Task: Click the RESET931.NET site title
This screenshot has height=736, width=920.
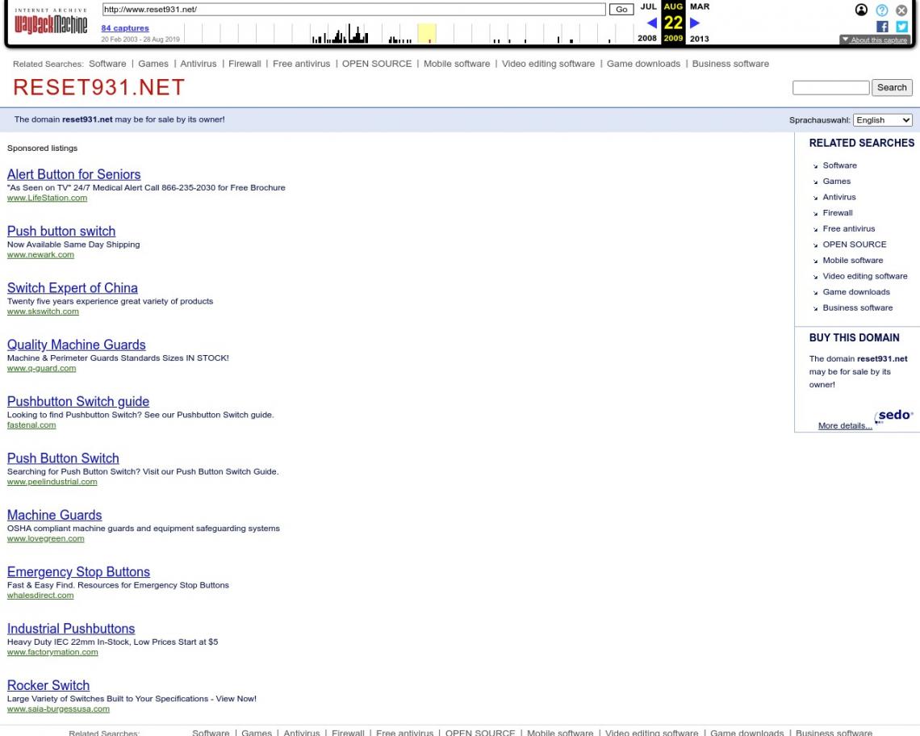Action: pos(98,87)
